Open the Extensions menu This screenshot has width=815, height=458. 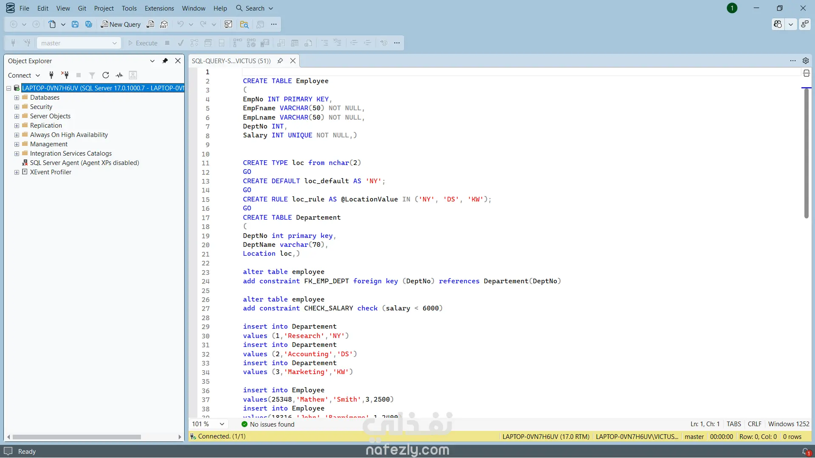click(x=159, y=8)
